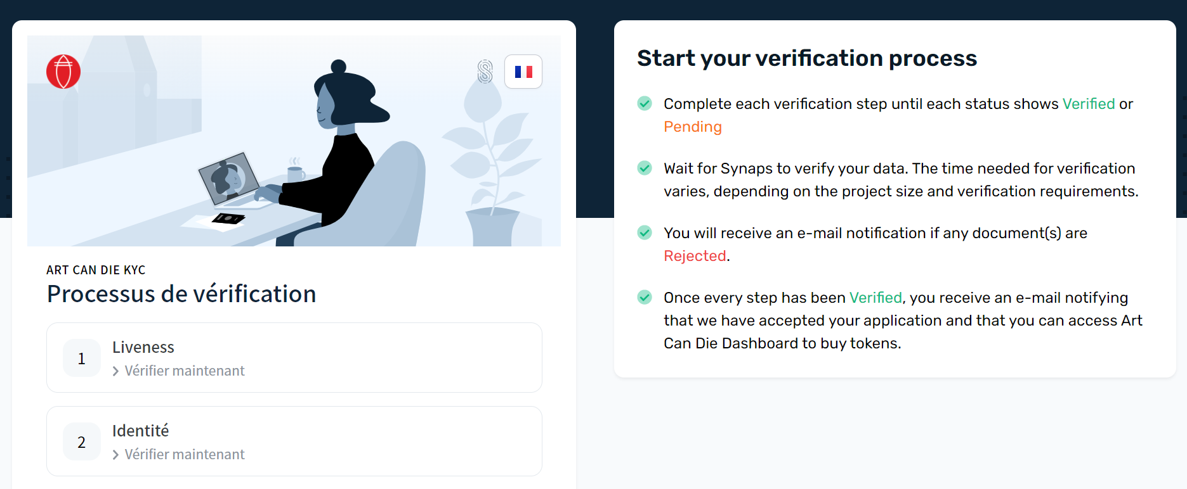Click the step 1 number badge

82,359
